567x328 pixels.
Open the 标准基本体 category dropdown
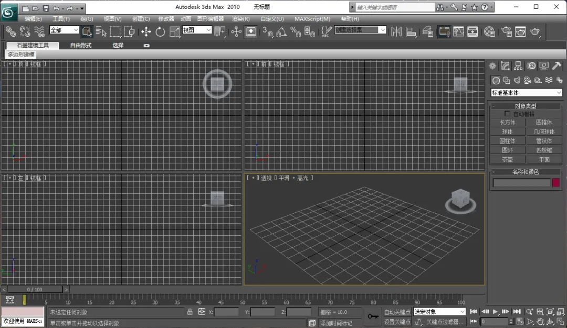pyautogui.click(x=526, y=93)
